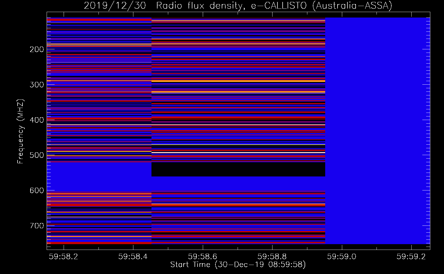The height and width of the screenshot is (274, 444).
Task: Click the 500 frequency tick label
Action: 37,155
